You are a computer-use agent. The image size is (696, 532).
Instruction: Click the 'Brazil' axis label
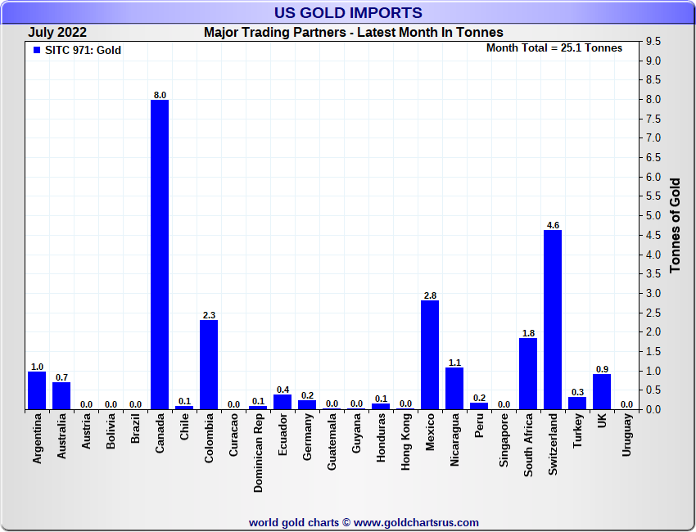point(135,429)
